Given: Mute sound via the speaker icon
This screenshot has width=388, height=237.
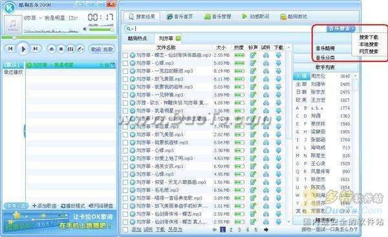Looking at the screenshot, I should point(85,29).
